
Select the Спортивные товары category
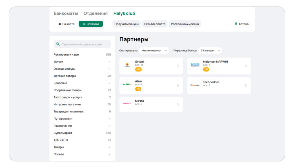tap(82, 90)
